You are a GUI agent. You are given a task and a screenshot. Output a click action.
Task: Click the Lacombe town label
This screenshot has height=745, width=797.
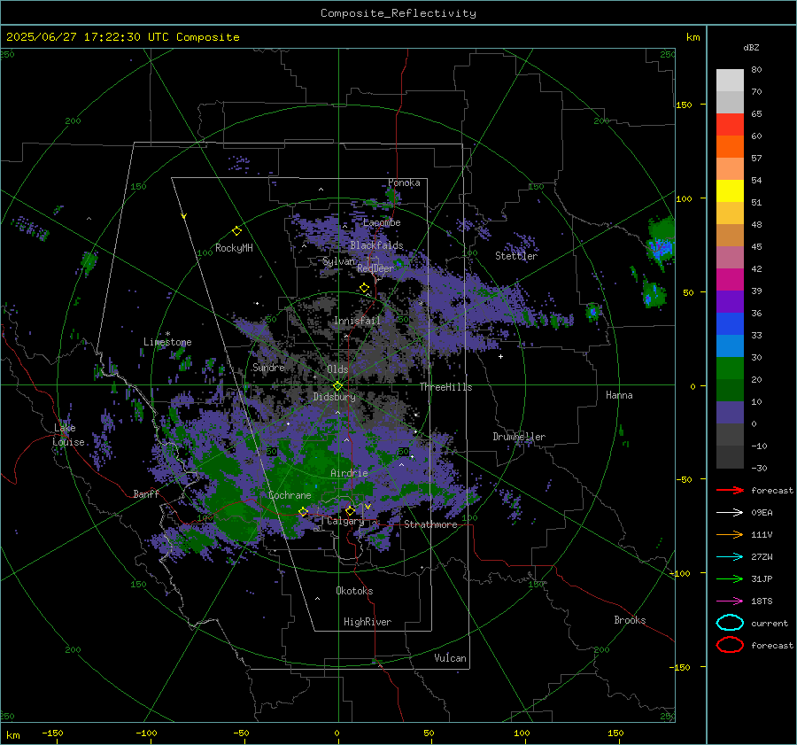(382, 222)
